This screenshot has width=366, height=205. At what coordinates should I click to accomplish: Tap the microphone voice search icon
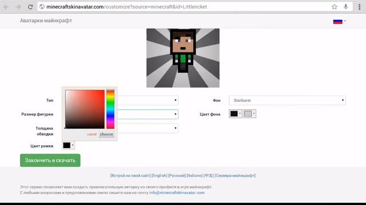(x=345, y=7)
